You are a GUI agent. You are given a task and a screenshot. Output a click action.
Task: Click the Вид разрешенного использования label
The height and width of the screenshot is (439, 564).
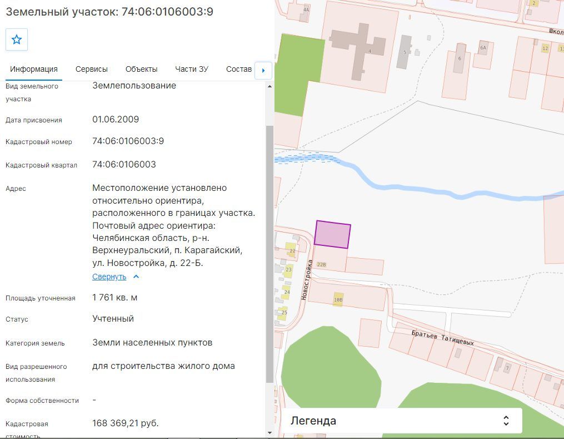click(x=36, y=373)
